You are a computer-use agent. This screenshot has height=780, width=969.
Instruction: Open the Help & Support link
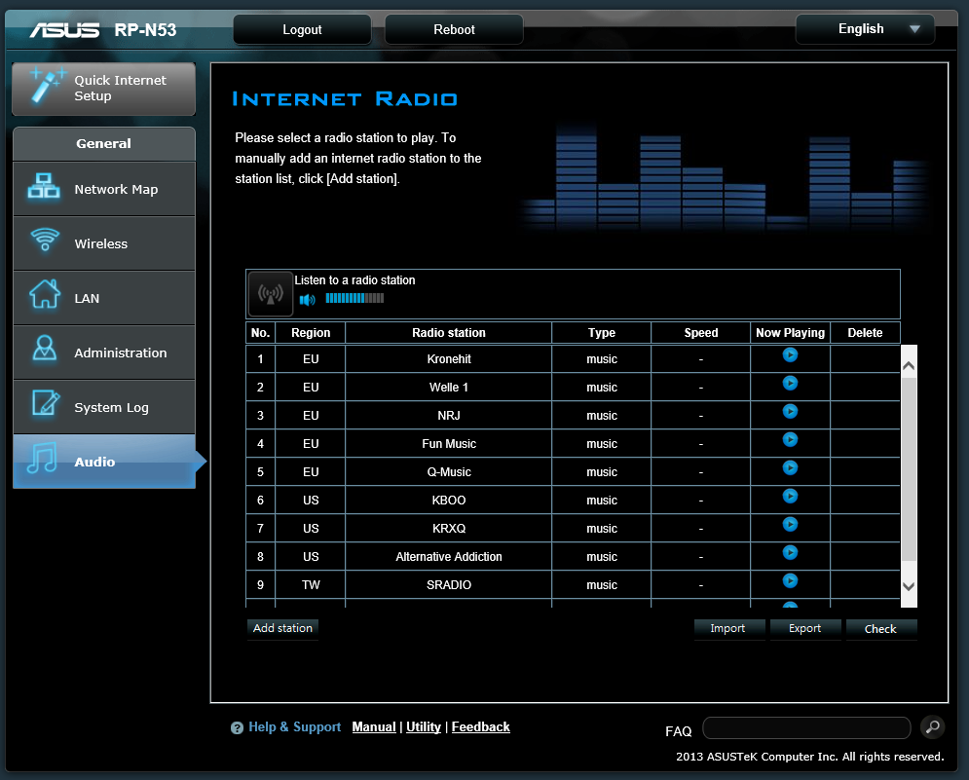coord(295,726)
